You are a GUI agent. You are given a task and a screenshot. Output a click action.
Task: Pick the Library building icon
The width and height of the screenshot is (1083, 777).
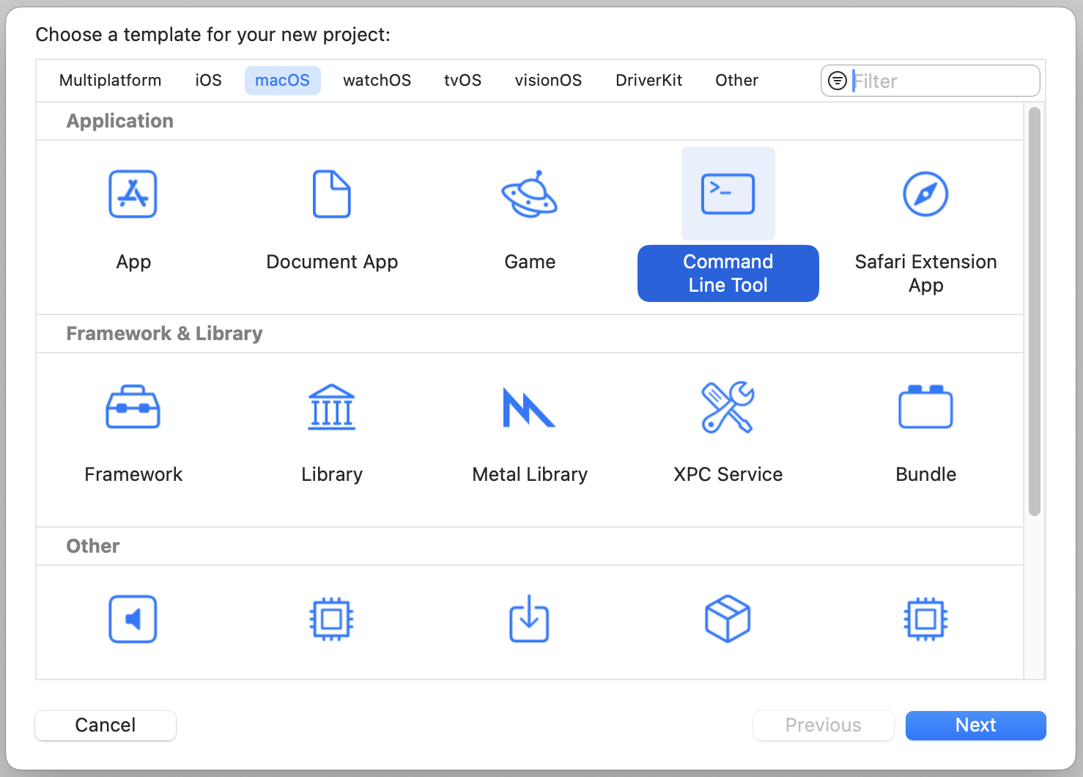click(332, 407)
